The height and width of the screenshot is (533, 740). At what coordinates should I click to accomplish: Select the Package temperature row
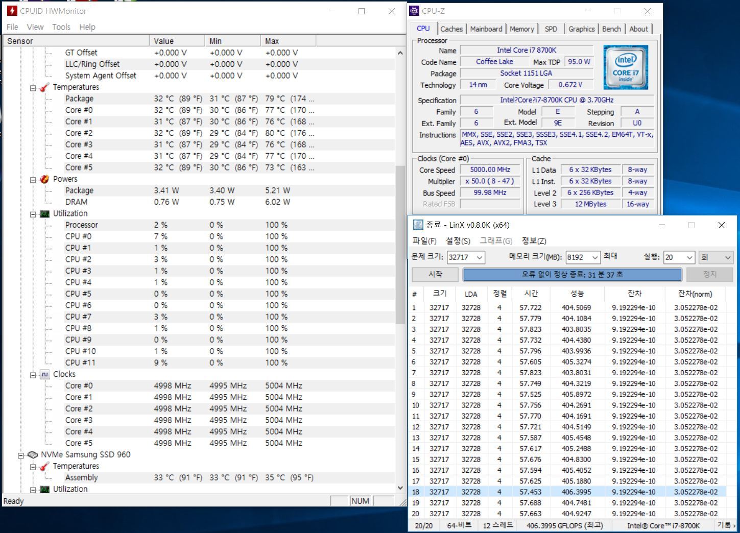click(199, 99)
